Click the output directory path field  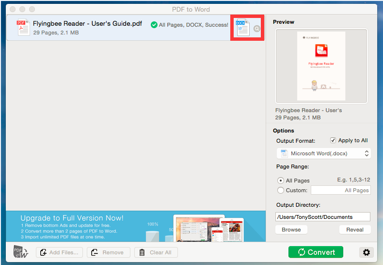[323, 217]
